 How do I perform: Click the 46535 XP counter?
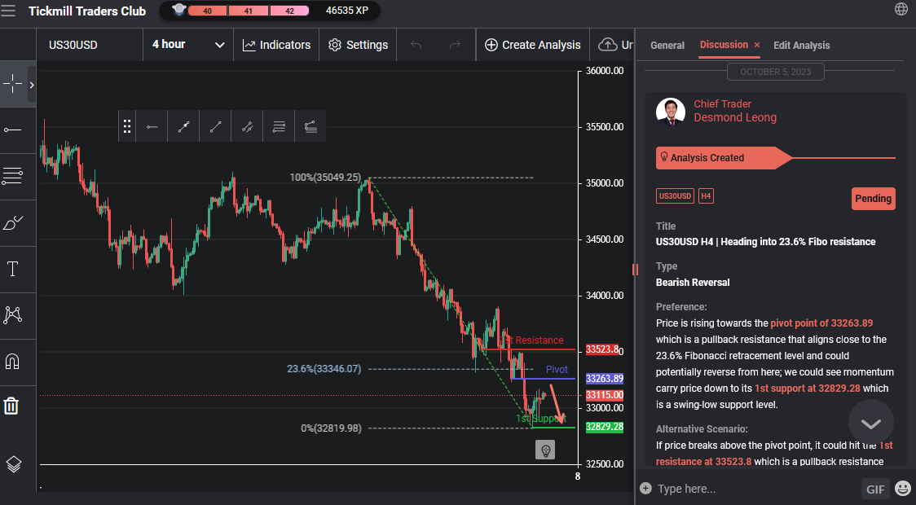coord(347,11)
